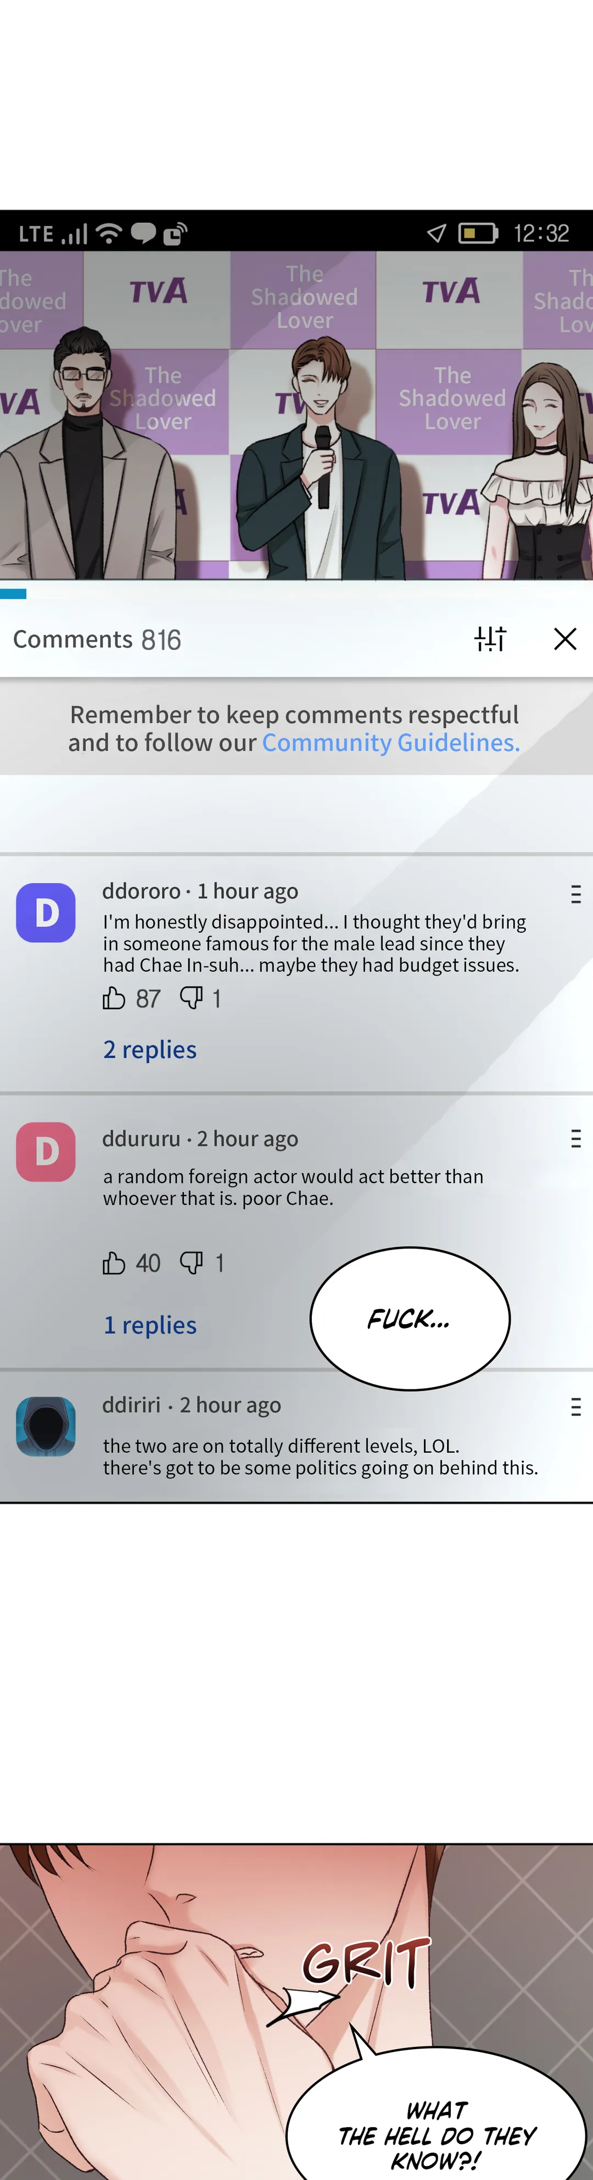Click the blue video progress bar
Screen dimensions: 593x2180
click(x=14, y=594)
